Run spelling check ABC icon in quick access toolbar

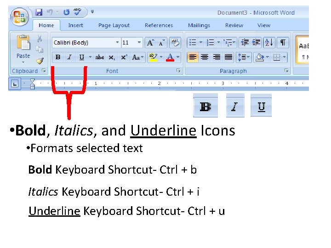[77, 12]
